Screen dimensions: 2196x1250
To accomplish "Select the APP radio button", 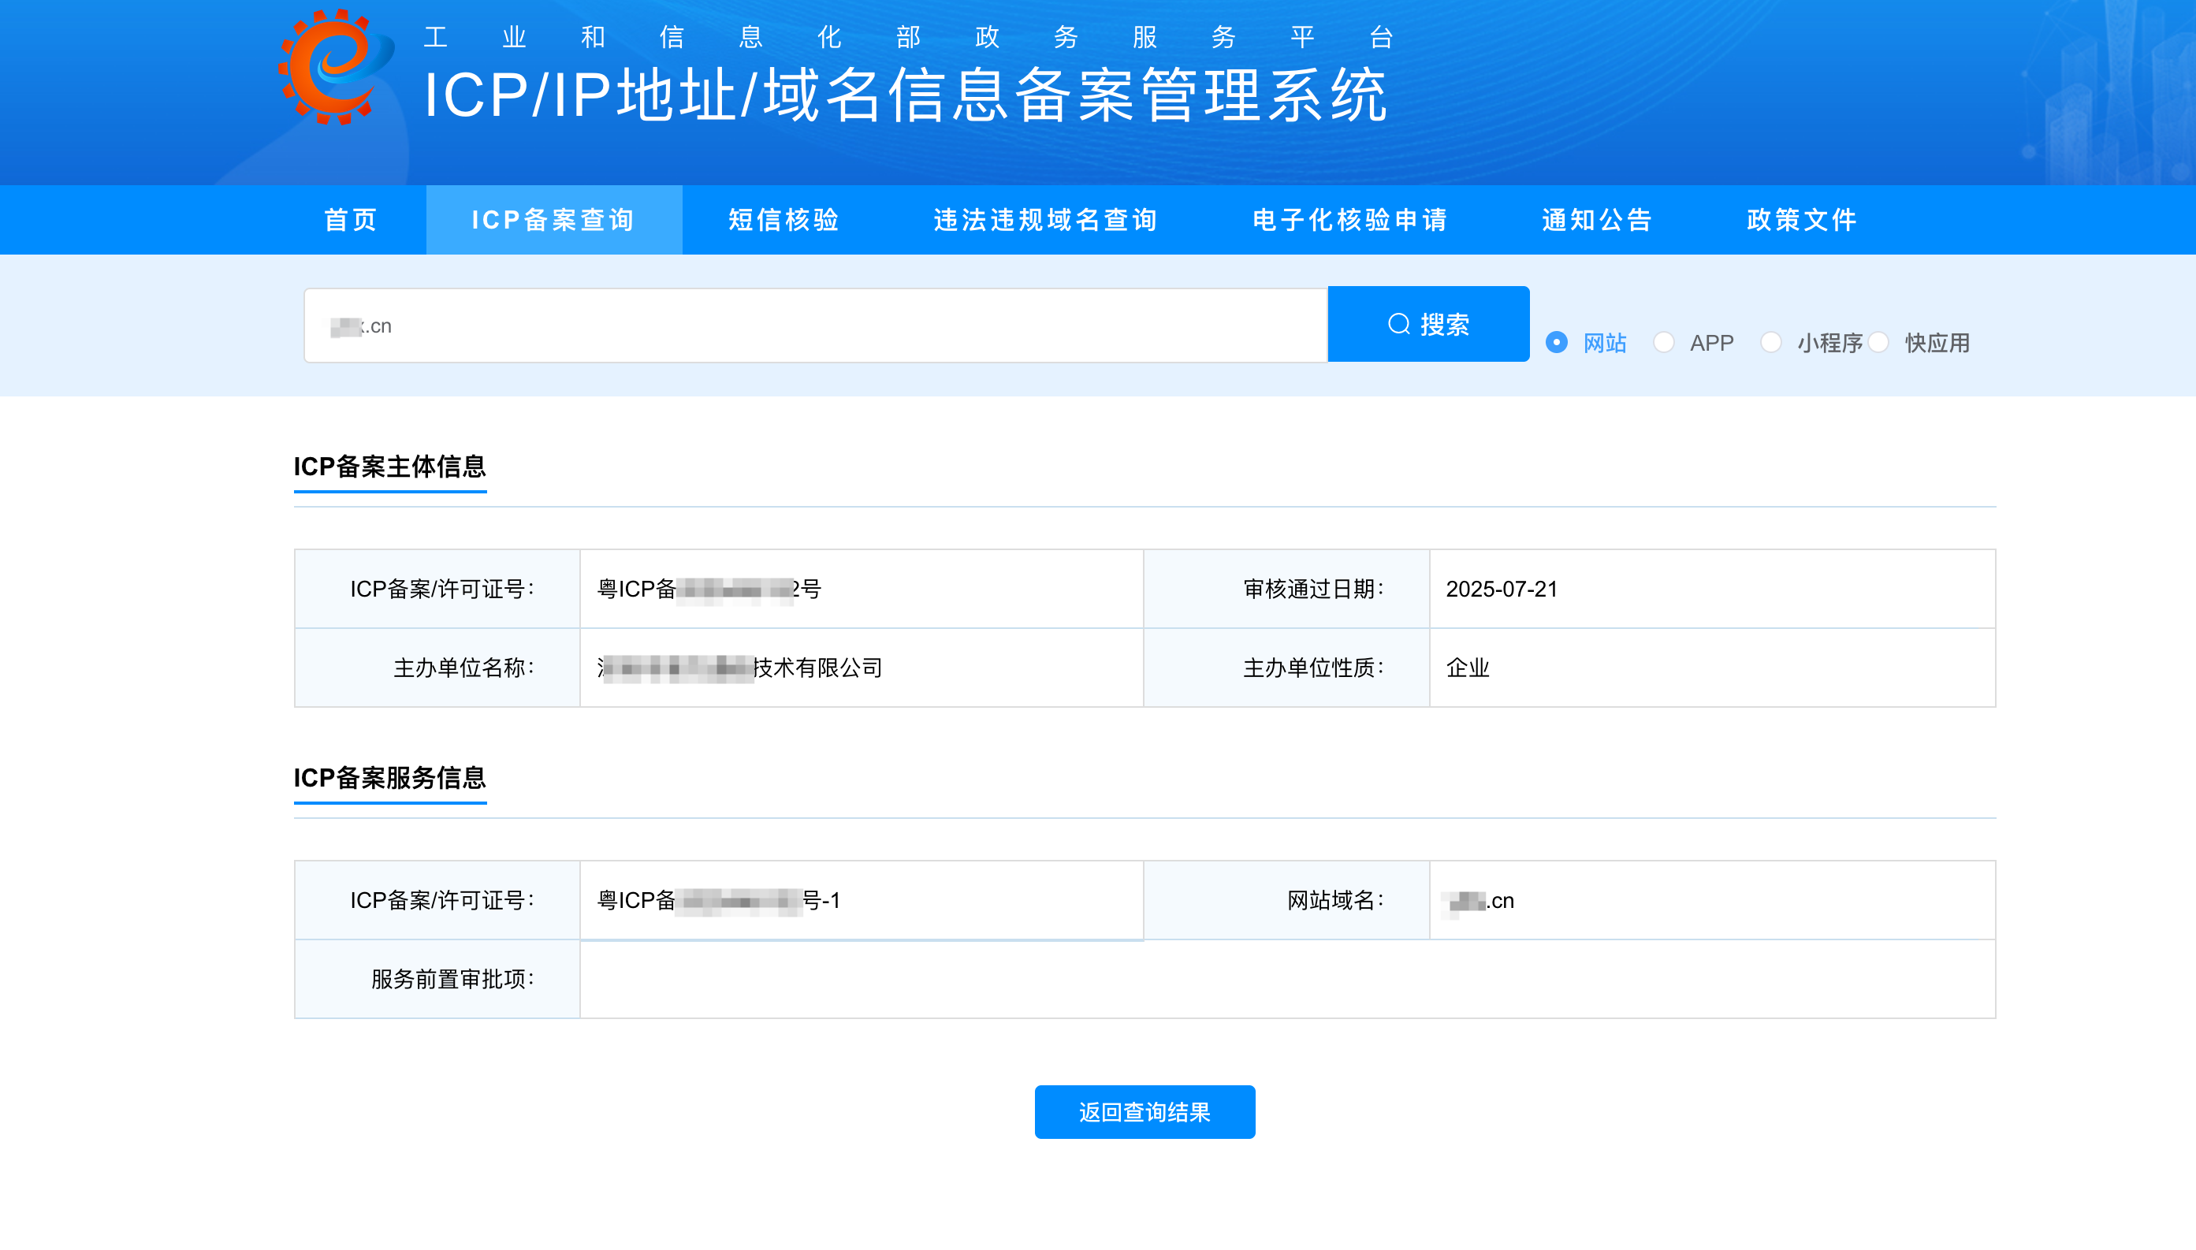I will (1666, 343).
